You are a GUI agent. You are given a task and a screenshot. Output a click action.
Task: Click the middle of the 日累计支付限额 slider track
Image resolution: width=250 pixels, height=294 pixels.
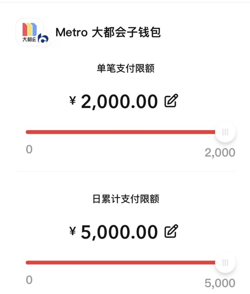coord(120,263)
